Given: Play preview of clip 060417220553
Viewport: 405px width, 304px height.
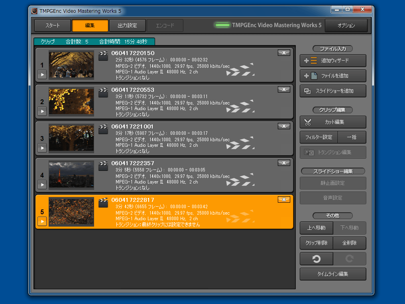Looking at the screenshot, I should 42,111.
